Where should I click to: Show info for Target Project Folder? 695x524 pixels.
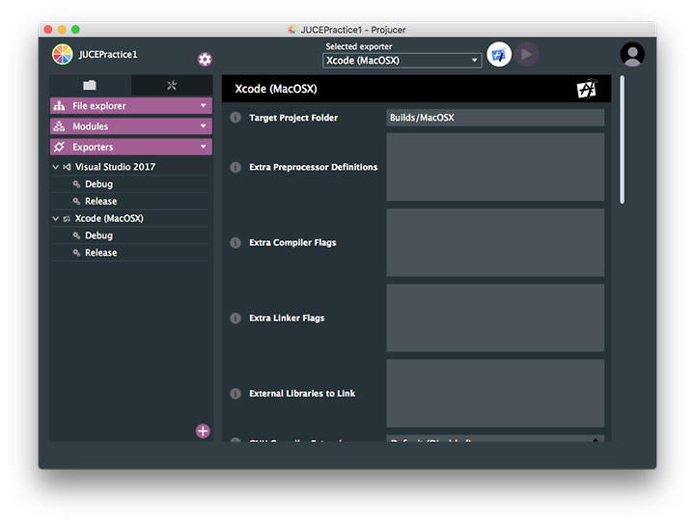[236, 118]
